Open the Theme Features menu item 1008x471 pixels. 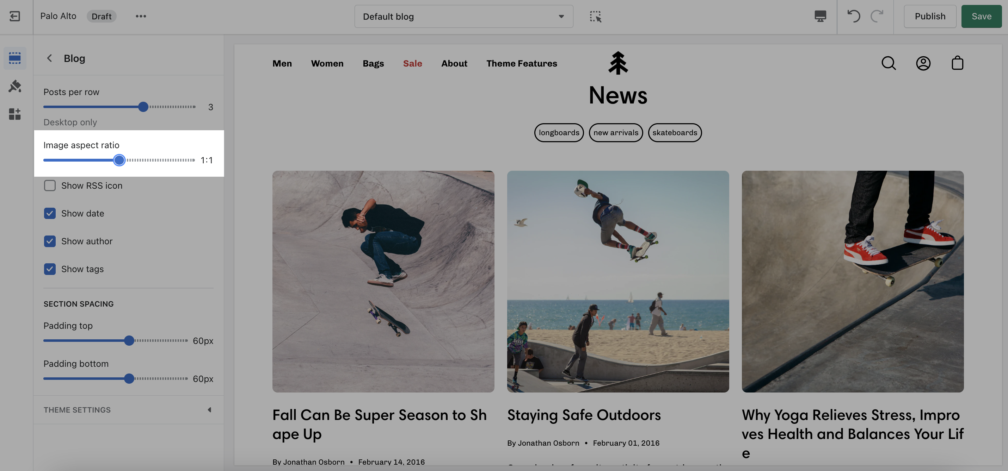tap(522, 63)
